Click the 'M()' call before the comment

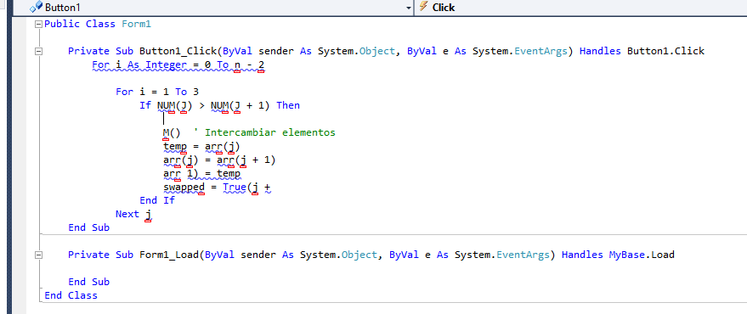tap(172, 132)
